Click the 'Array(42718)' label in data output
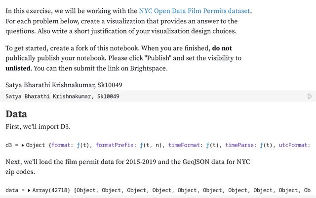Screen dimensions: 316x198 point(51,190)
